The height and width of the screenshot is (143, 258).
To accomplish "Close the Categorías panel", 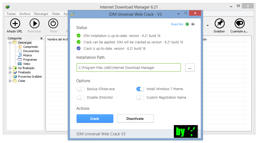I will (41, 38).
